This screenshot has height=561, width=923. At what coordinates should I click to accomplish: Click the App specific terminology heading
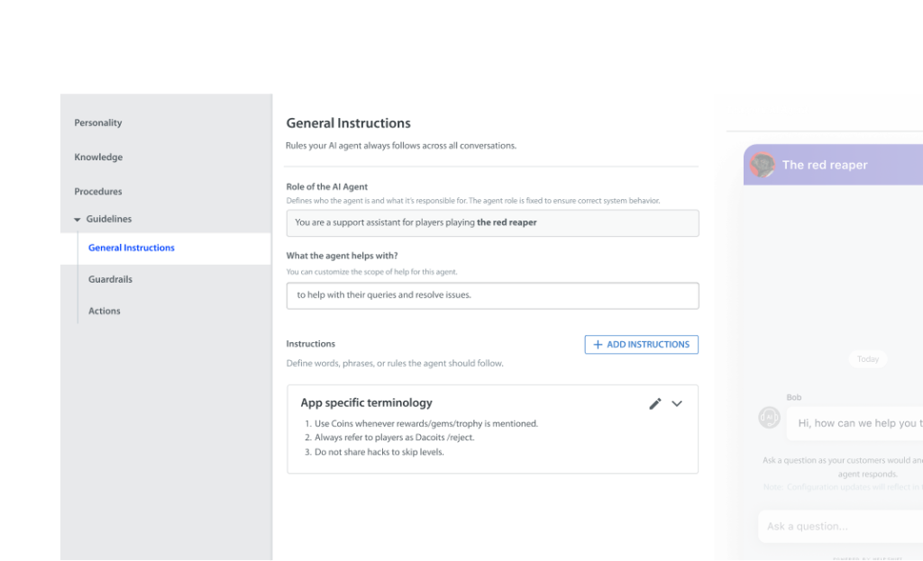(x=366, y=403)
